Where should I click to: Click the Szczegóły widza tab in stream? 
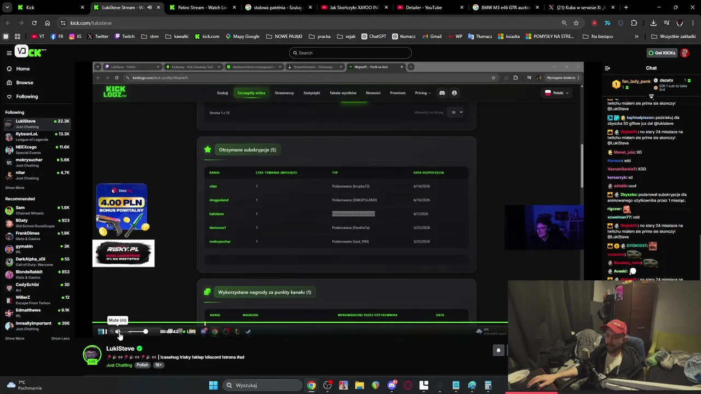click(x=251, y=93)
